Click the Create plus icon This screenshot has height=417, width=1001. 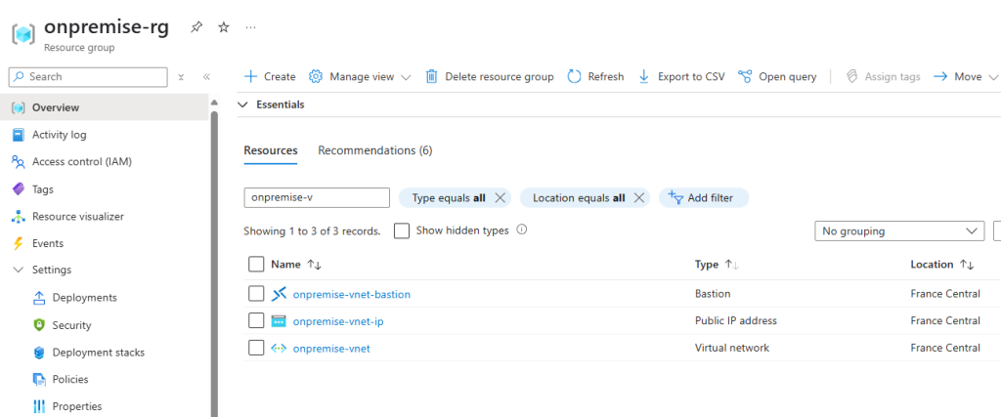pos(251,76)
